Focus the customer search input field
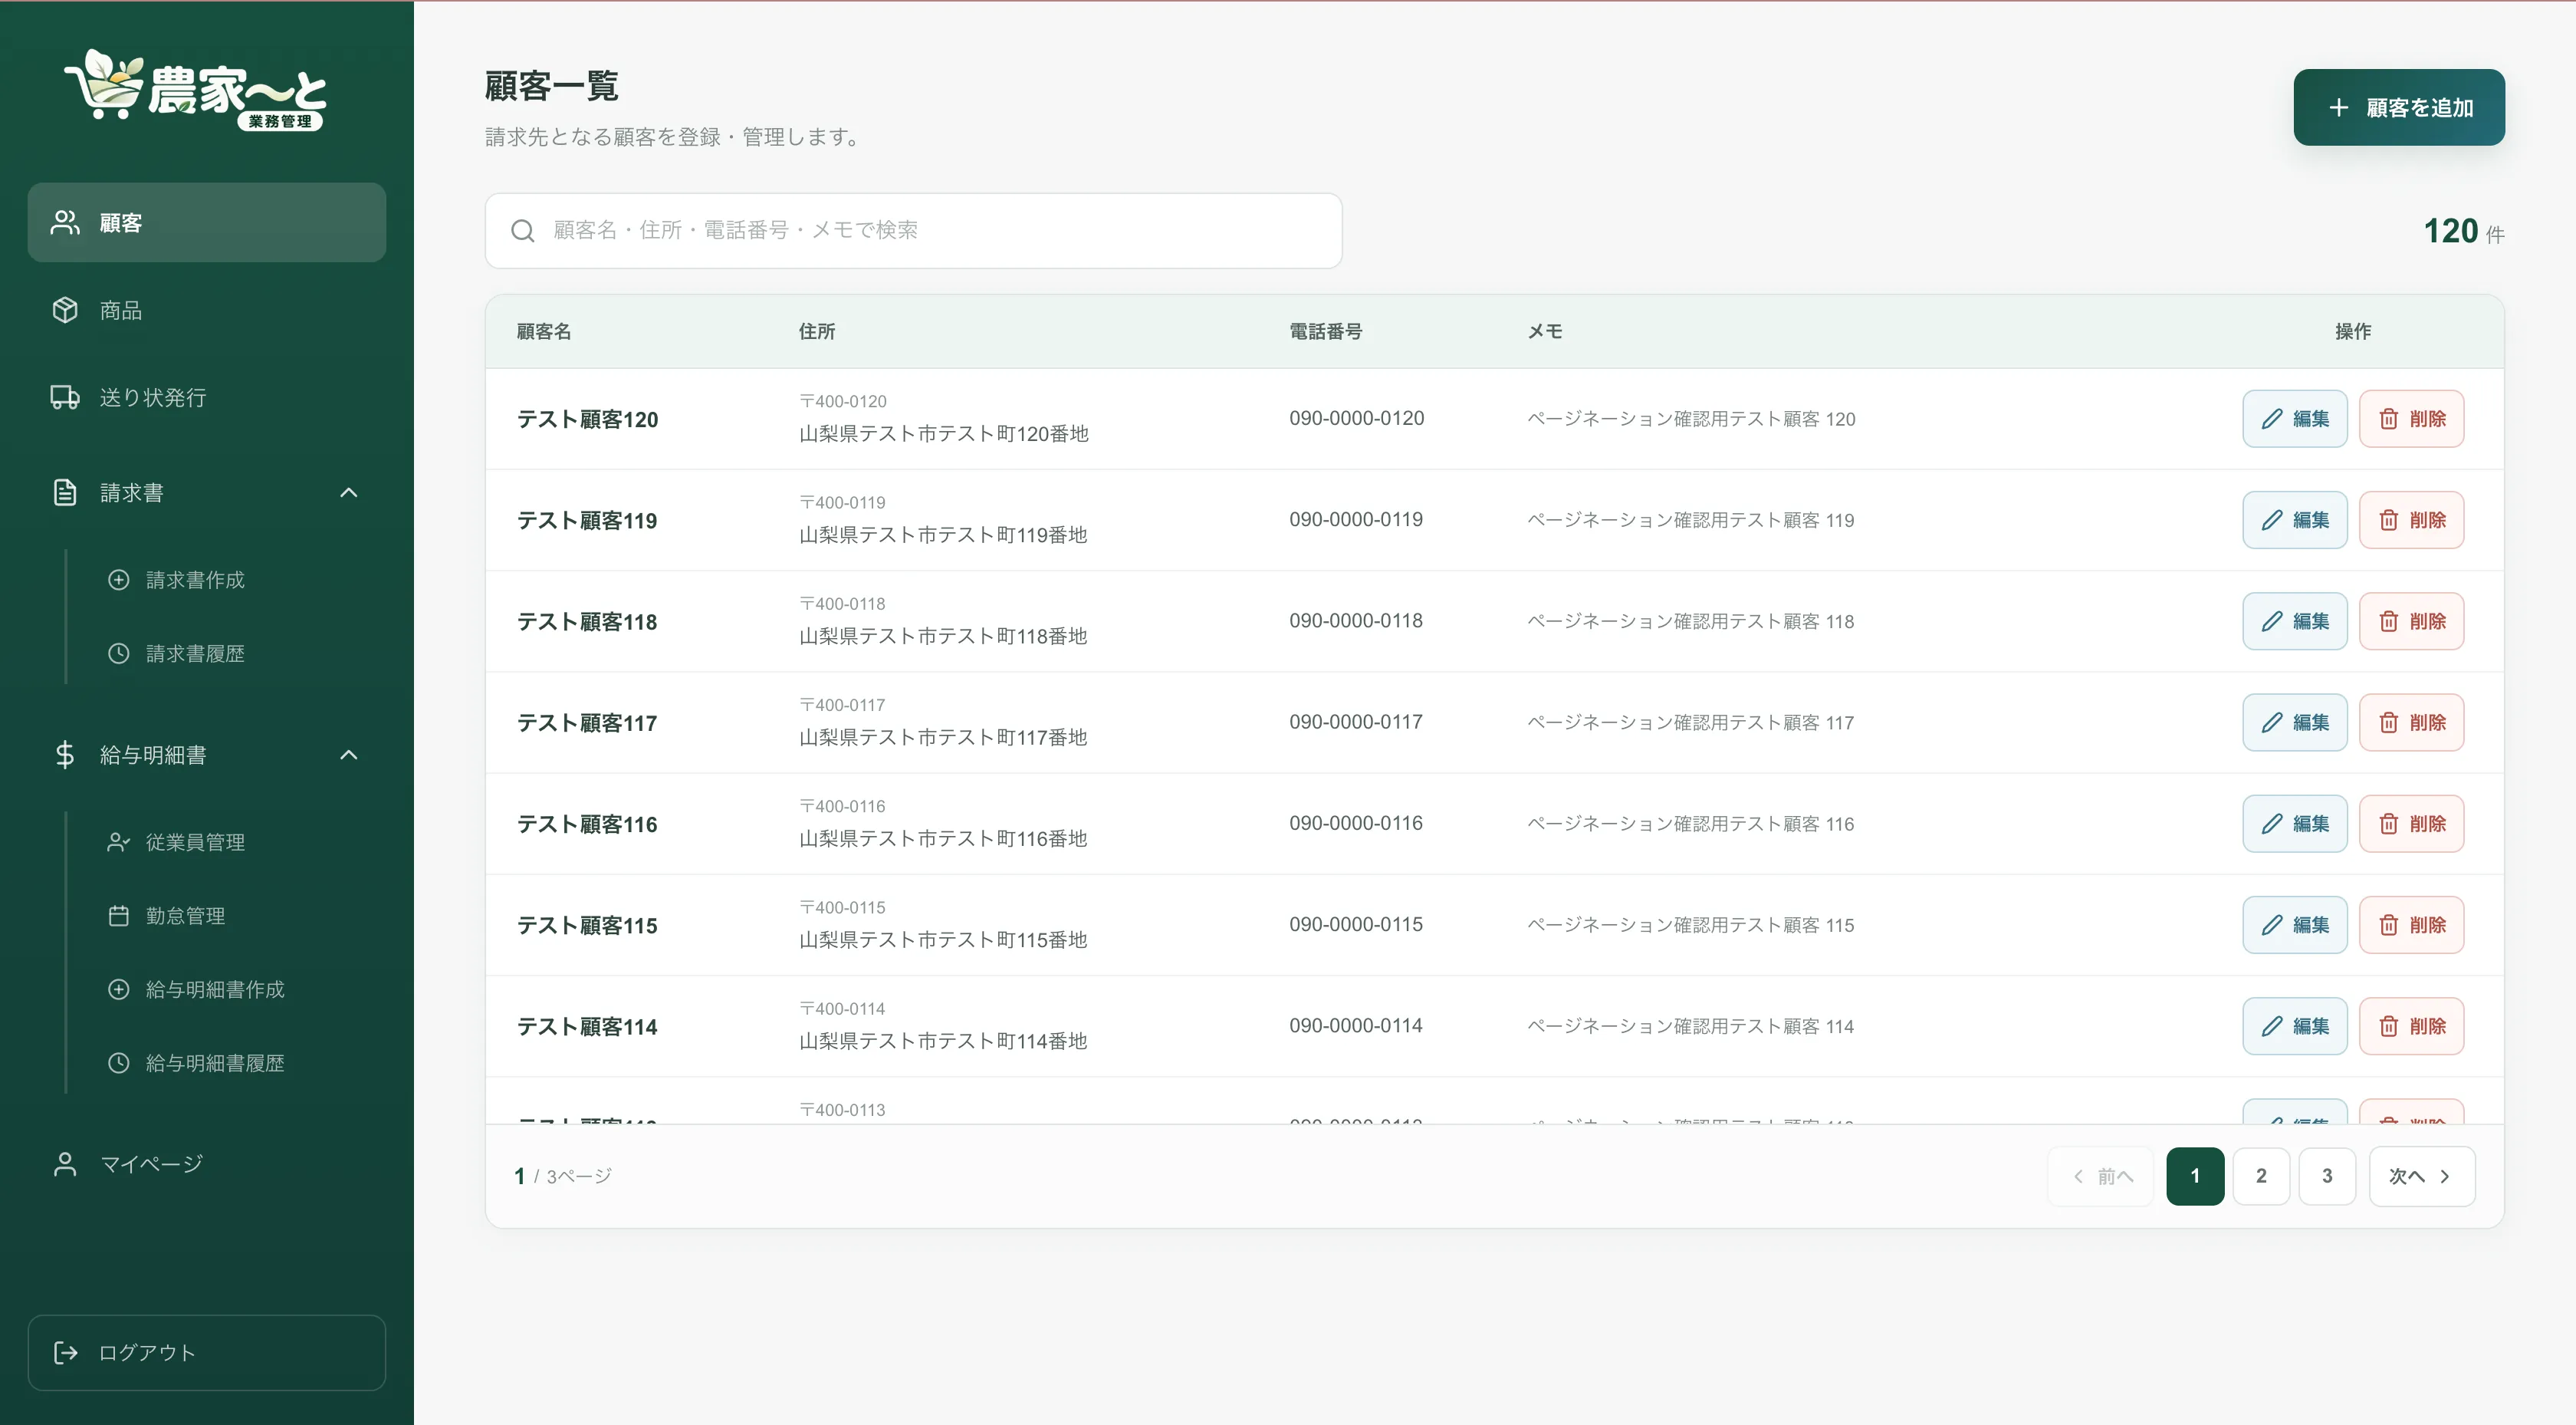 point(913,230)
